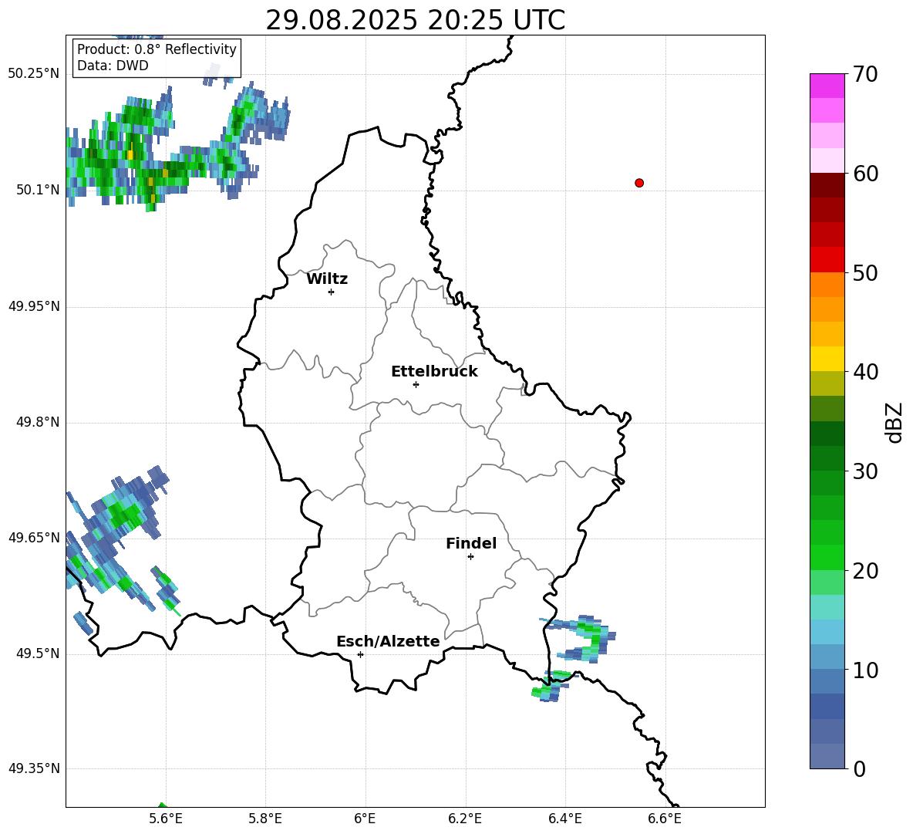Click the Esch/Alzette city label

(x=388, y=642)
